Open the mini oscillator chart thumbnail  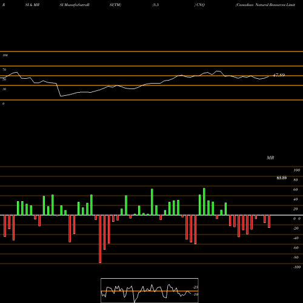point(150,290)
